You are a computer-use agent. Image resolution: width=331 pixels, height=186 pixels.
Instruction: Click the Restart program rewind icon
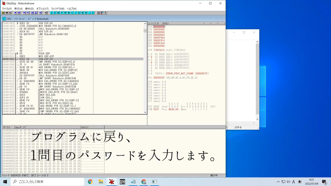[x=7, y=13]
